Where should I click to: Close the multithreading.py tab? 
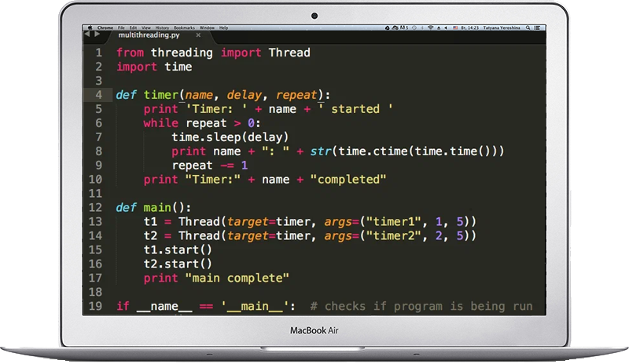(x=198, y=35)
